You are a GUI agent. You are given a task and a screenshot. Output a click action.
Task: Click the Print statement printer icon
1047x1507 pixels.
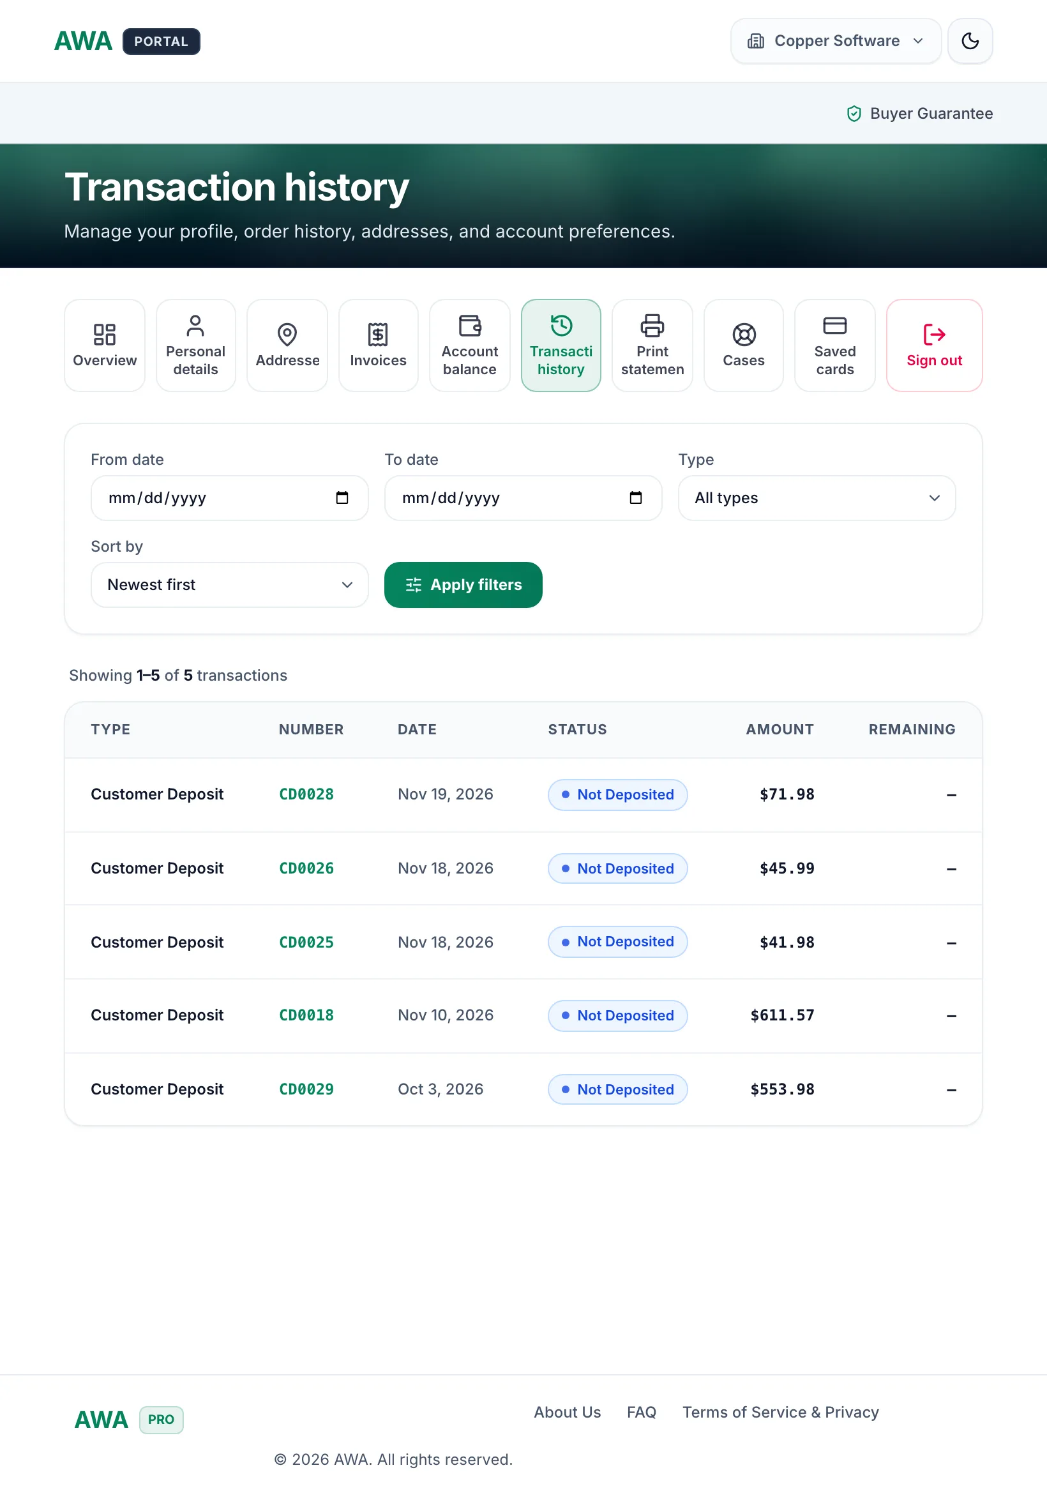point(652,326)
